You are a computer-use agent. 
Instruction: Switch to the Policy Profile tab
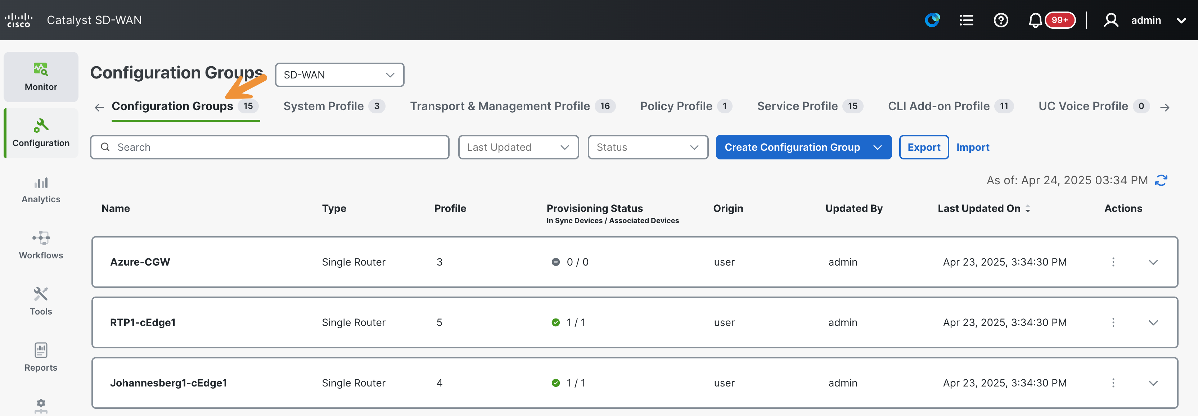coord(686,107)
